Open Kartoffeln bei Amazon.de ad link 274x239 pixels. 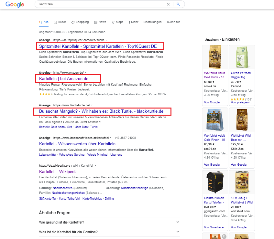pos(64,79)
